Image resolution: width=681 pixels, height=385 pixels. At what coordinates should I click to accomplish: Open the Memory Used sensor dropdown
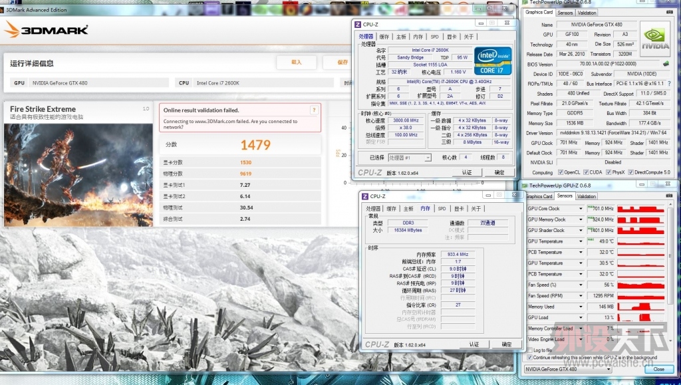click(581, 307)
